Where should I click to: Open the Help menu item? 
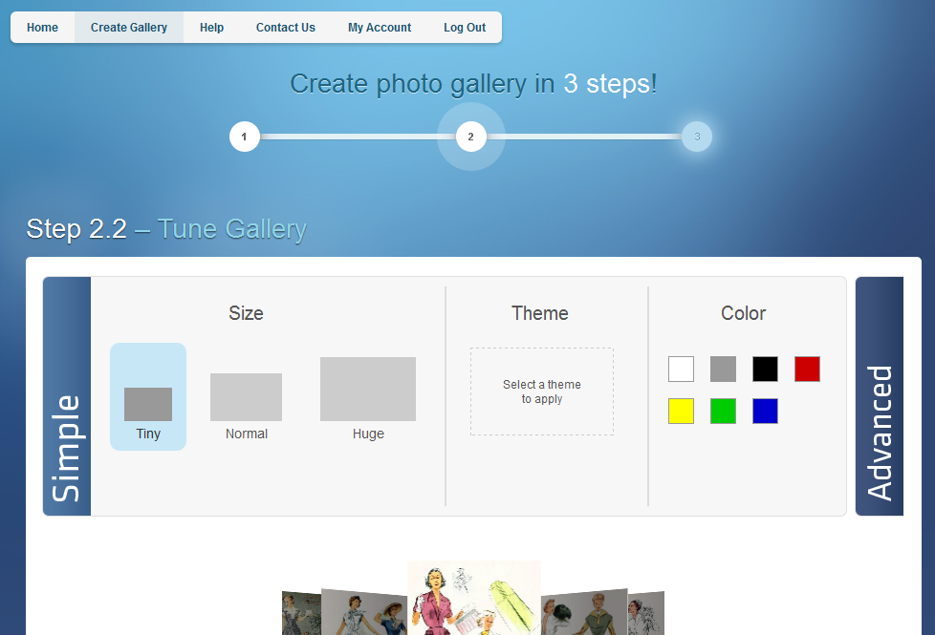pos(211,28)
